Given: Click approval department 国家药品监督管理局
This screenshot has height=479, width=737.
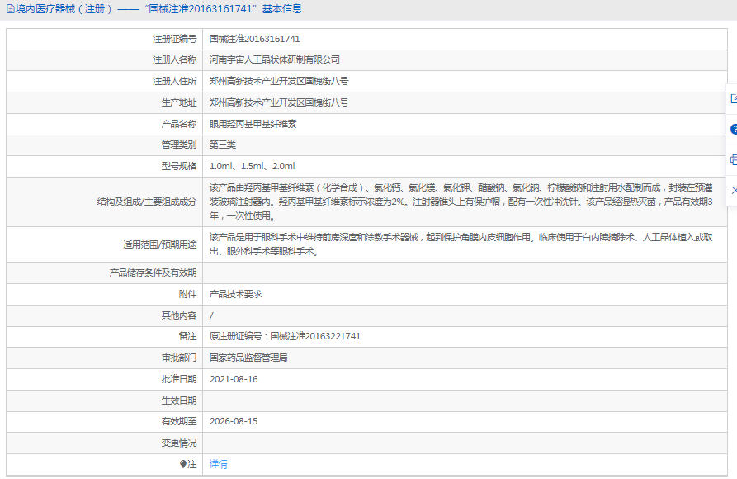Looking at the screenshot, I should pyautogui.click(x=248, y=358).
